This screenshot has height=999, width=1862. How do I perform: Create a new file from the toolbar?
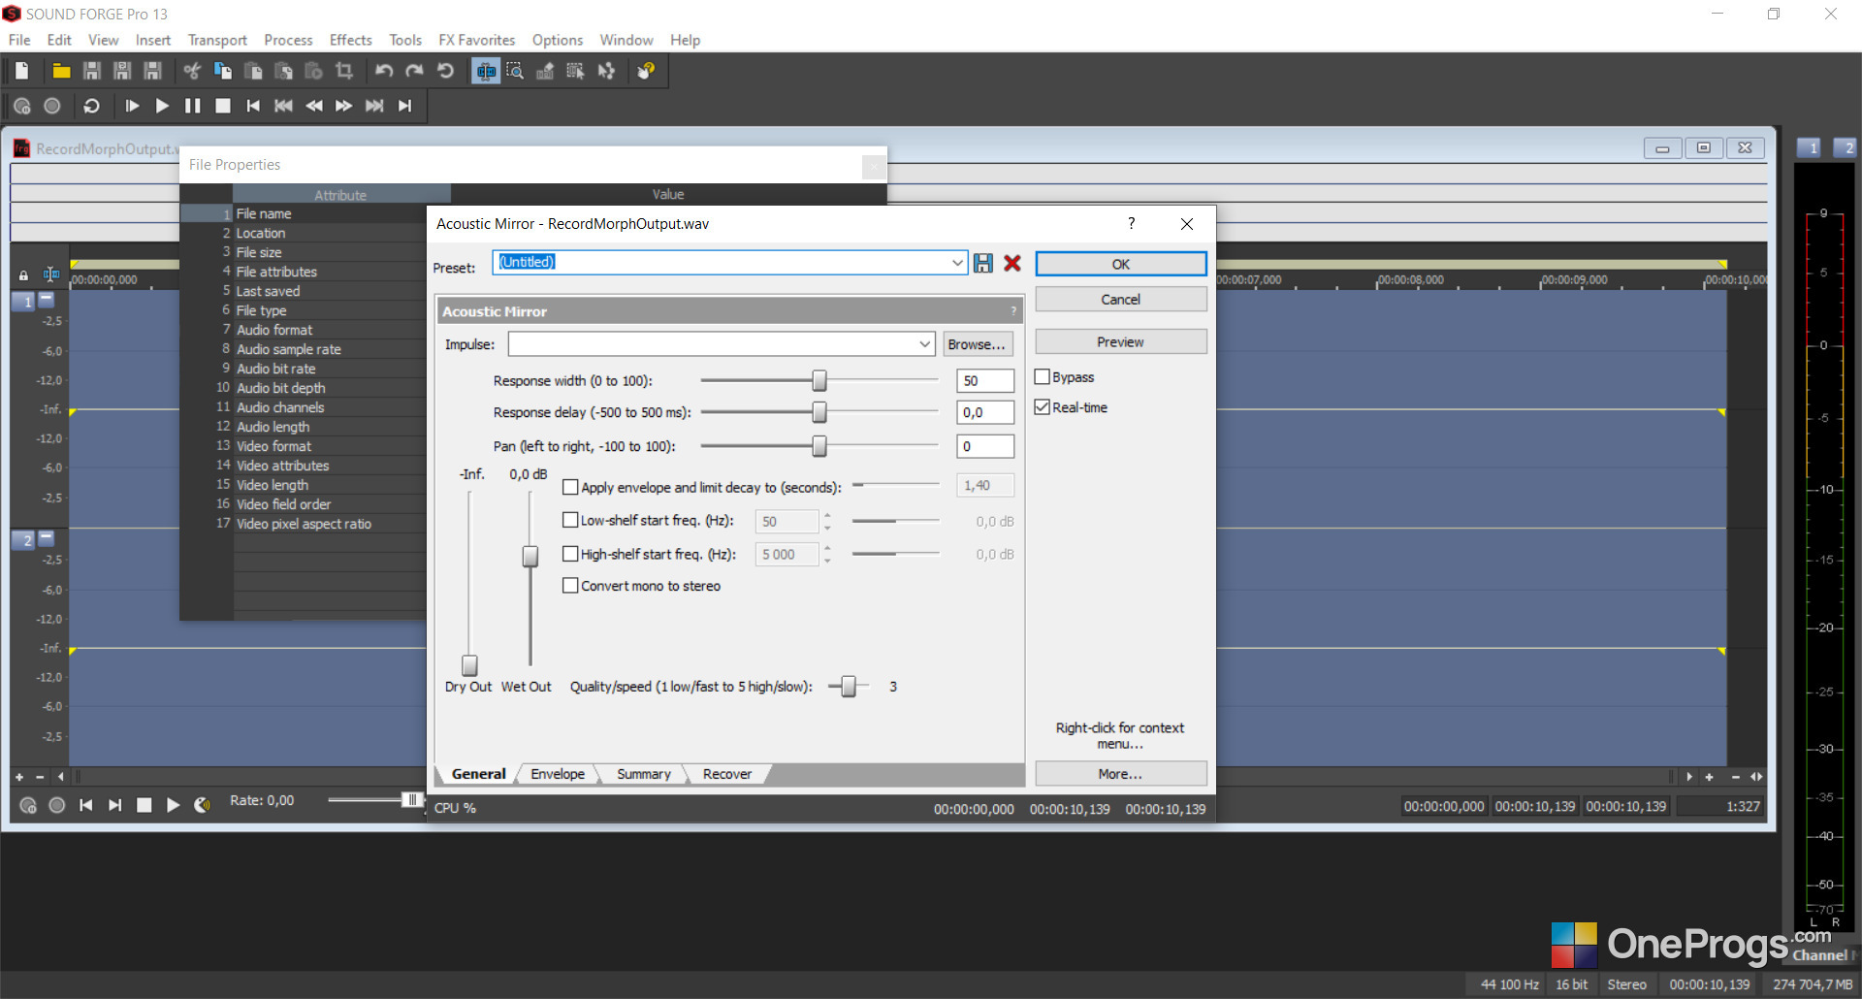tap(21, 71)
